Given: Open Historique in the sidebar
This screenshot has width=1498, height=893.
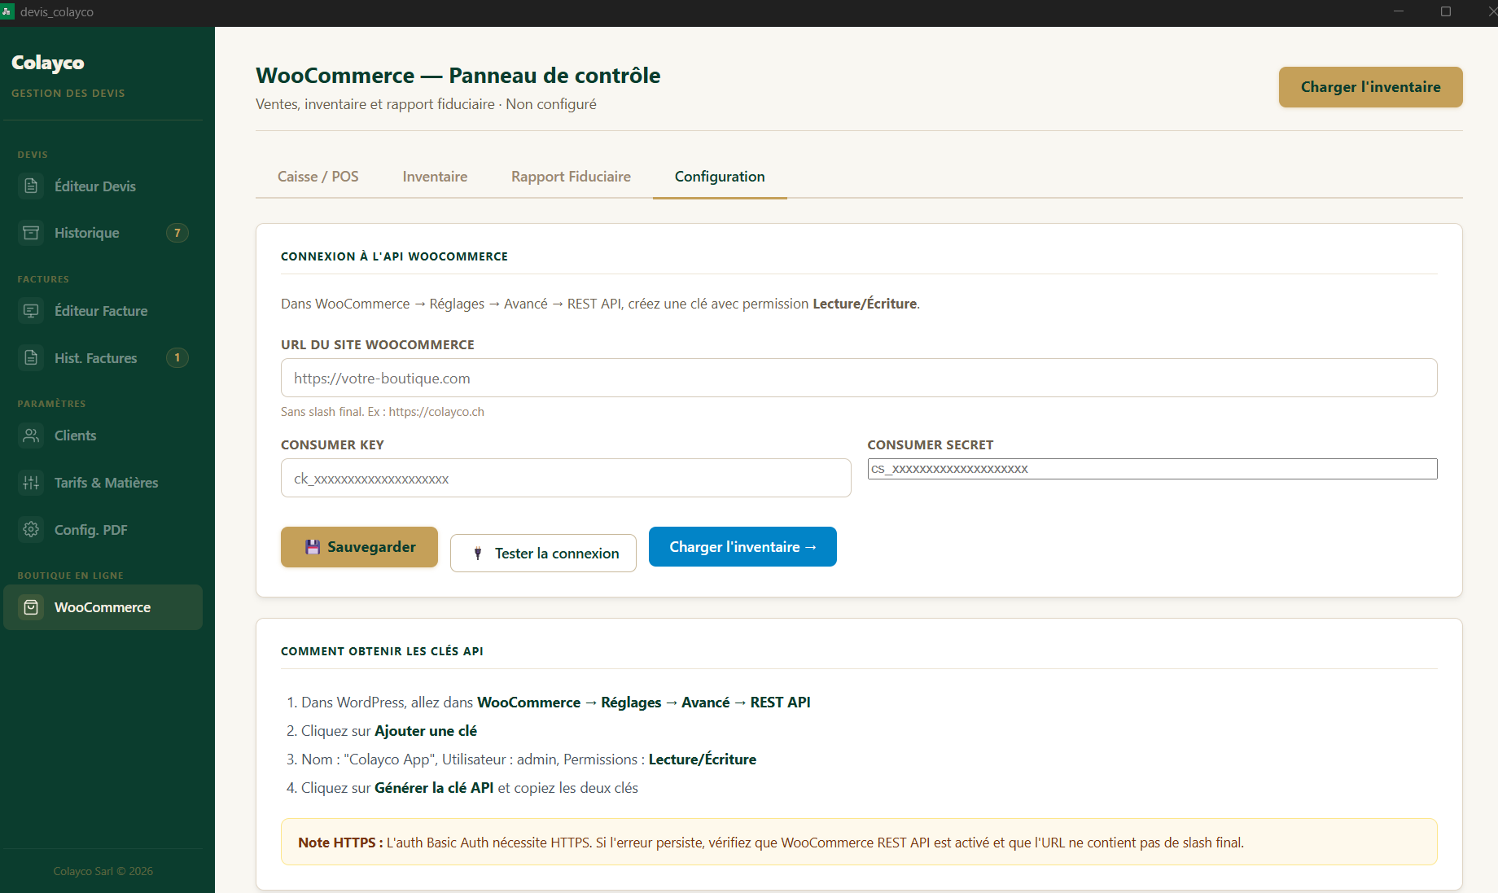Looking at the screenshot, I should click(x=103, y=233).
